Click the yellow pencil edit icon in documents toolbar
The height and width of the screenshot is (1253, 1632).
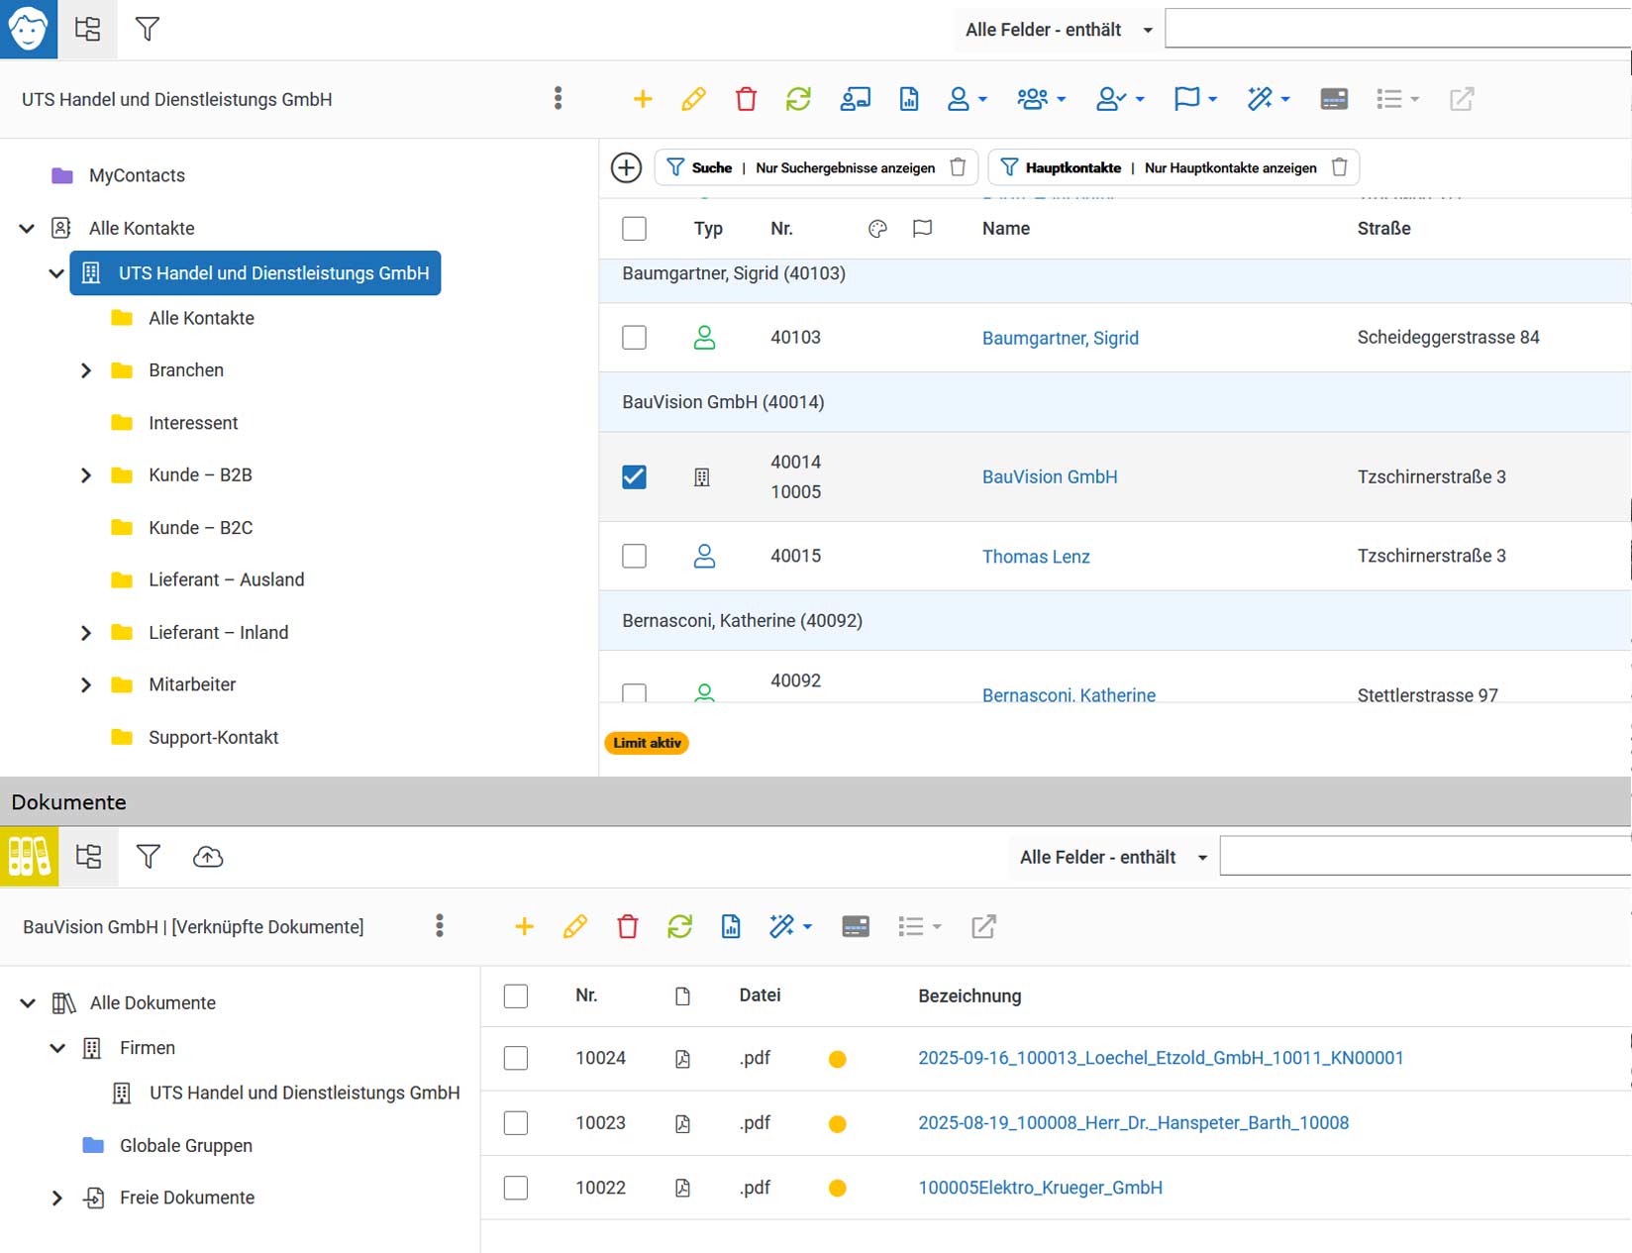point(575,927)
